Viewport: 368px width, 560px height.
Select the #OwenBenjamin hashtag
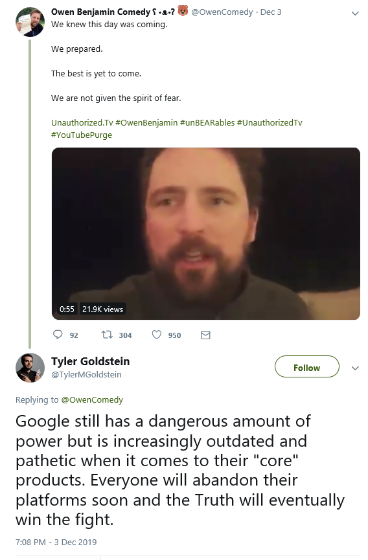pyautogui.click(x=146, y=122)
